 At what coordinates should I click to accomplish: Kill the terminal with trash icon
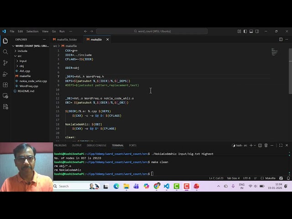pos(266,146)
